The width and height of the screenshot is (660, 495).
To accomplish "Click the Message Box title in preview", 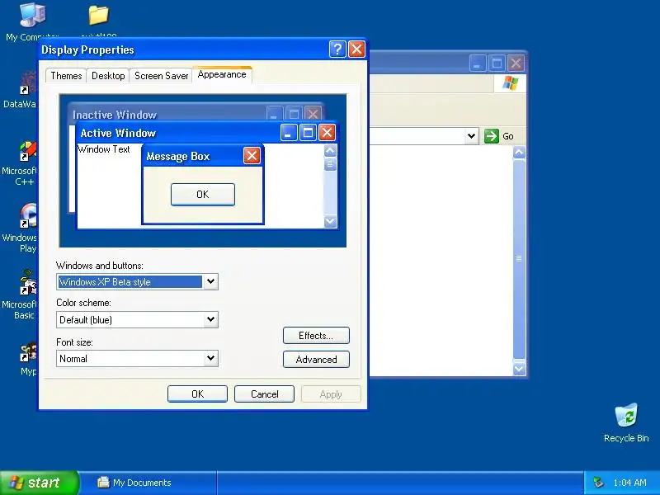I will 177,156.
